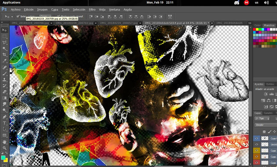Click the teal foreground color swatch

3,157
